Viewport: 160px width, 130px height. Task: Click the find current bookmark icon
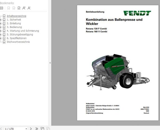coord(19,8)
